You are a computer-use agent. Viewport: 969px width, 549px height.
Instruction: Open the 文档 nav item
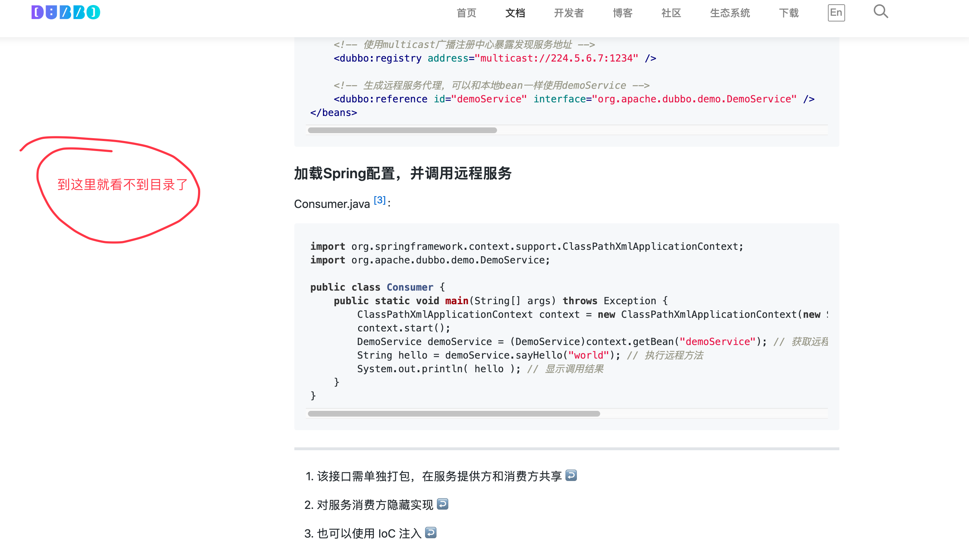tap(515, 13)
